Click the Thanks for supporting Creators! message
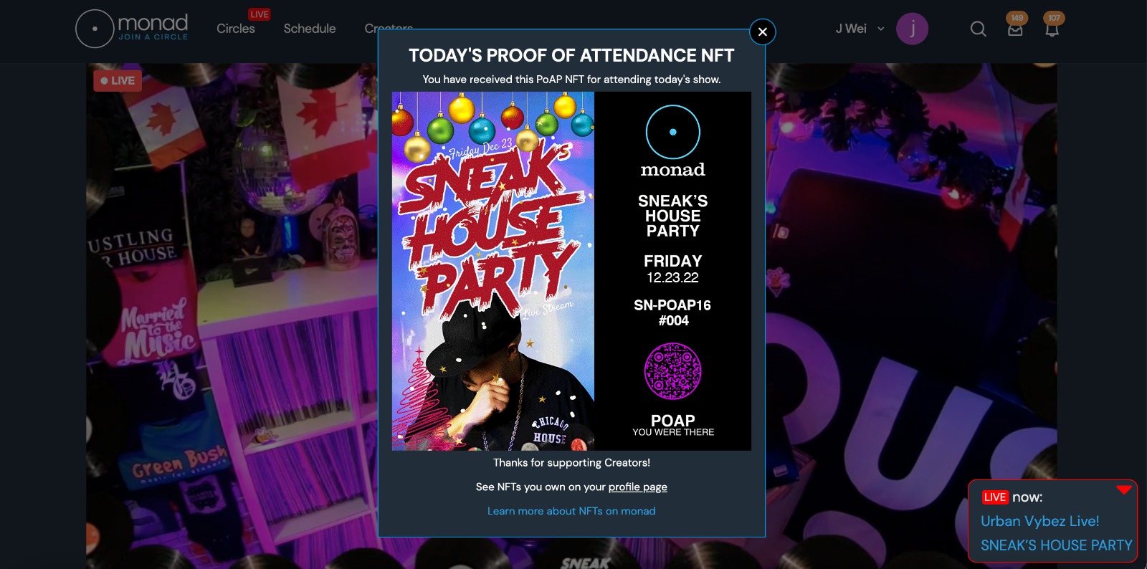 click(x=571, y=463)
